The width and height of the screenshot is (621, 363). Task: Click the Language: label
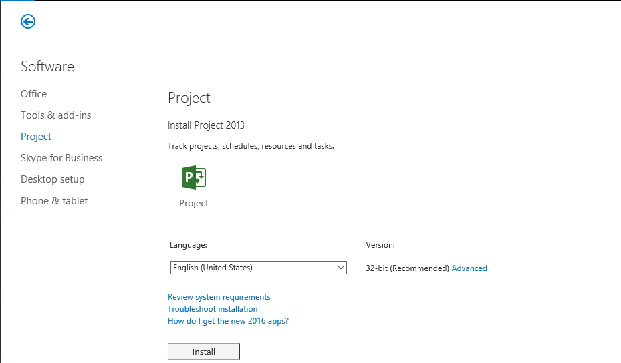pos(189,245)
